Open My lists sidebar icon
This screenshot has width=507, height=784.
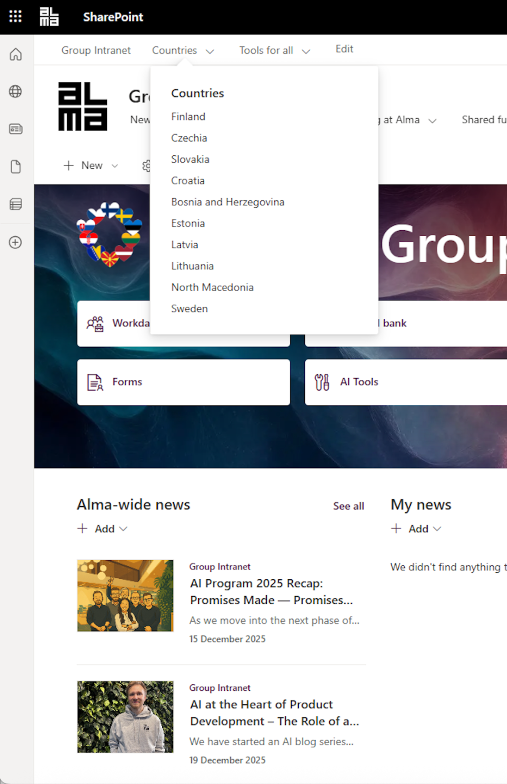pyautogui.click(x=16, y=204)
